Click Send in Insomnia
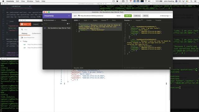This screenshot has height=112, width=199. (118, 16)
